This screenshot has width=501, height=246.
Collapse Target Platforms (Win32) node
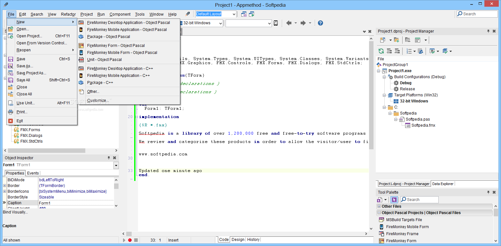(385, 95)
